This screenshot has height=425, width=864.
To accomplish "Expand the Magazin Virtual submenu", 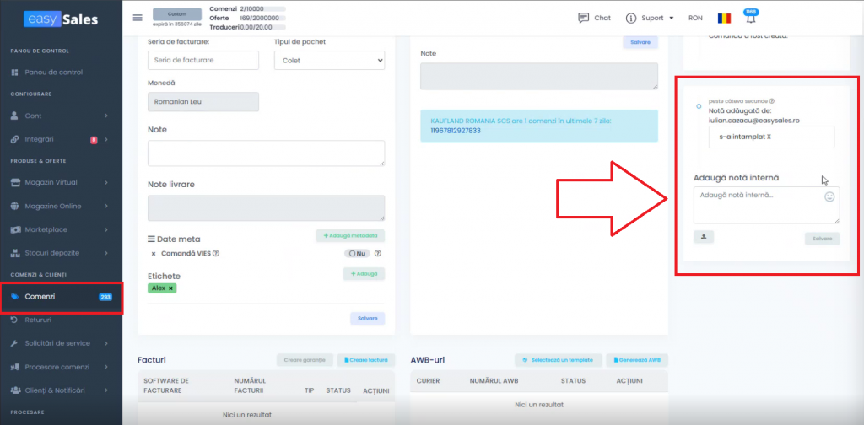I will click(x=105, y=182).
